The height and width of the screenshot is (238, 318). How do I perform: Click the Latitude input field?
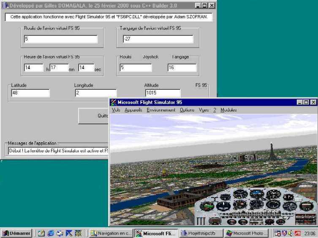point(30,93)
